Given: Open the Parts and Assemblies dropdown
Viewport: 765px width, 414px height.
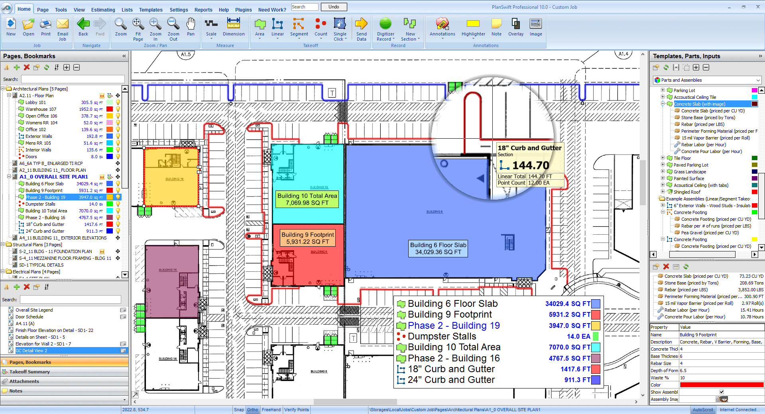Looking at the screenshot, I should pyautogui.click(x=758, y=80).
